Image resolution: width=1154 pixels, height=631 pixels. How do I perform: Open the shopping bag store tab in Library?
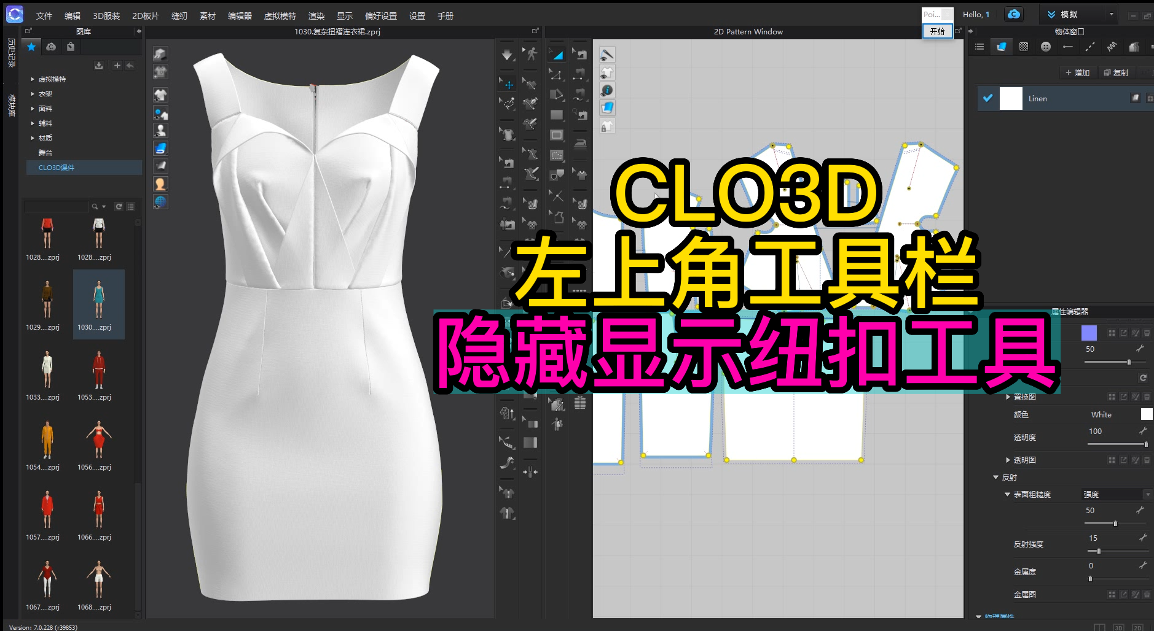71,47
